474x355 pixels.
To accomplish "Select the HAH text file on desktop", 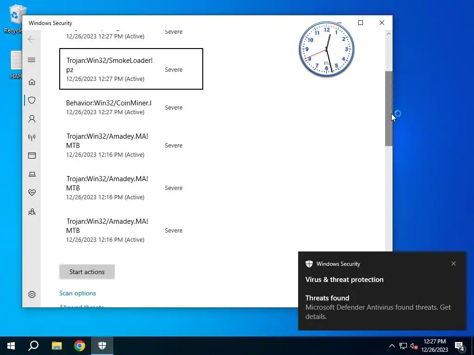I will [x=16, y=65].
